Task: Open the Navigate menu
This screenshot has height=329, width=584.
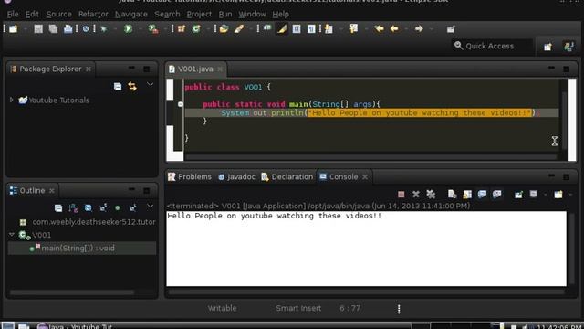Action: (x=131, y=15)
